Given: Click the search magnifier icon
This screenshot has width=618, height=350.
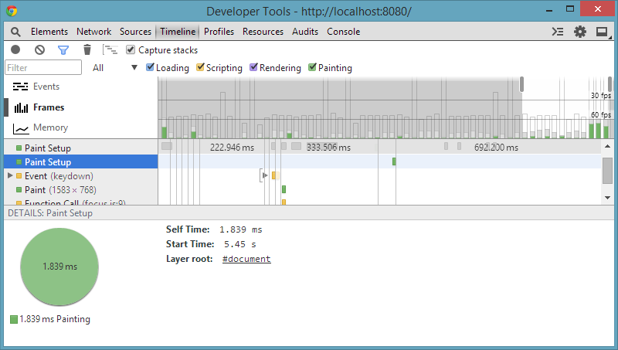Looking at the screenshot, I should click(15, 32).
